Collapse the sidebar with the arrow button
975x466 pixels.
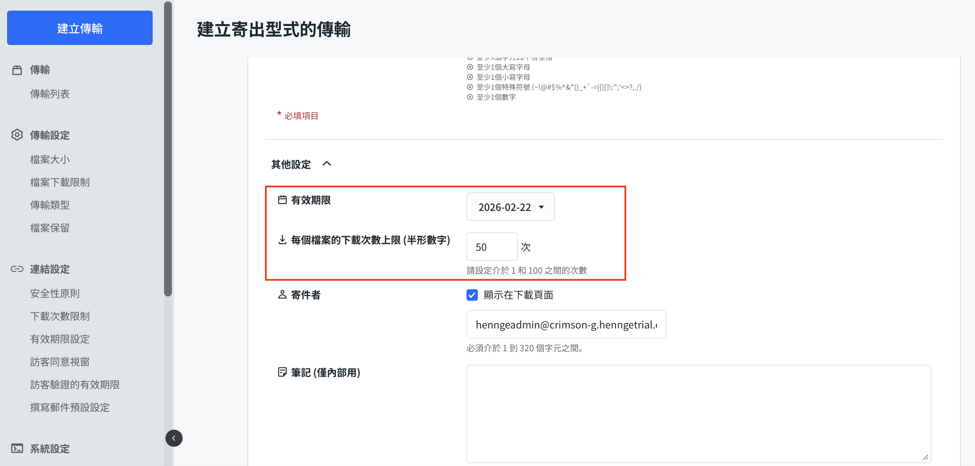click(174, 438)
